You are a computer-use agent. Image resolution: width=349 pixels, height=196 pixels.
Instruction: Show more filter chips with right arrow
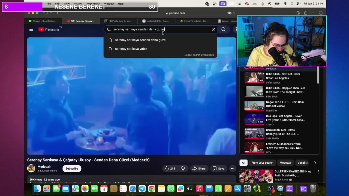[315, 163]
